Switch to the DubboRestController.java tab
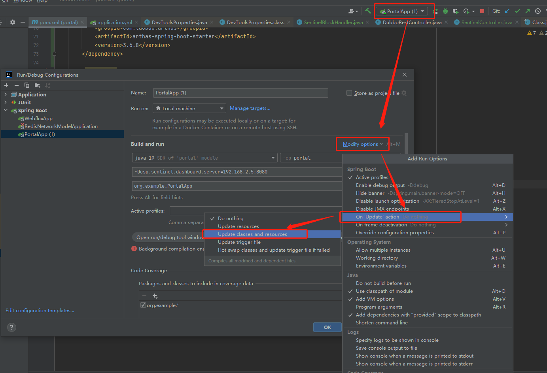547x373 pixels. tap(412, 22)
